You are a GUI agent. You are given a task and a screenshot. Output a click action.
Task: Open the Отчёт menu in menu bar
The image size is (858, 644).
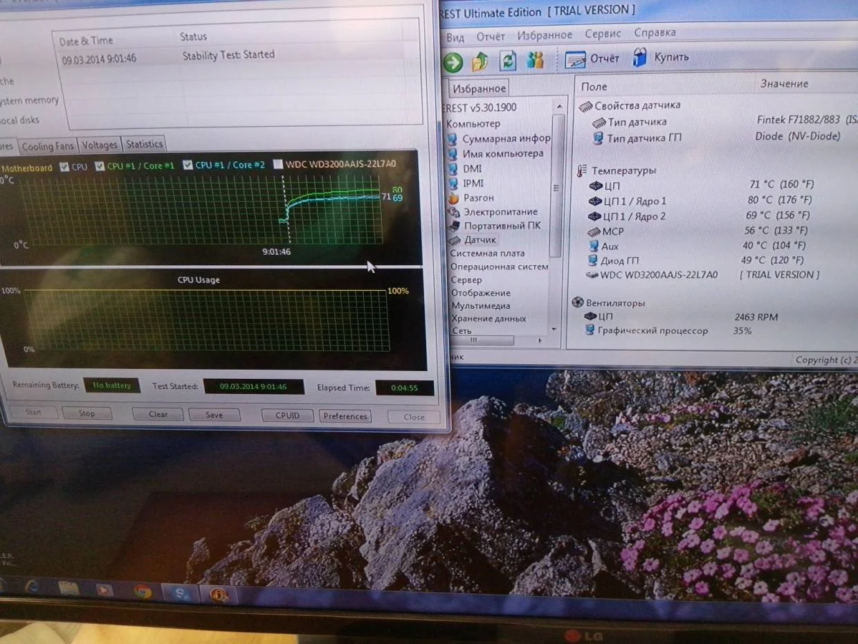(491, 36)
